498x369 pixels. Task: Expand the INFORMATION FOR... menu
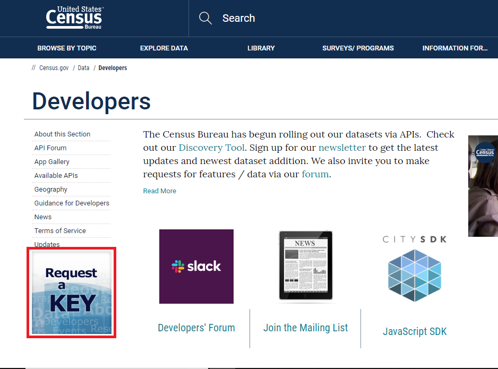tap(455, 48)
